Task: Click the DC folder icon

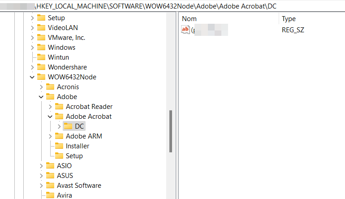Action: [x=68, y=126]
